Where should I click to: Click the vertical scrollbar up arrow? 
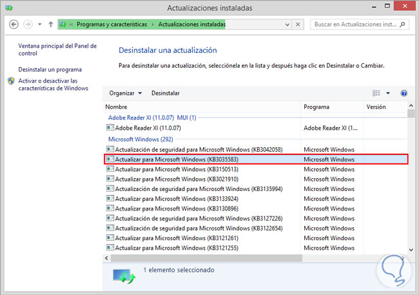(411, 105)
